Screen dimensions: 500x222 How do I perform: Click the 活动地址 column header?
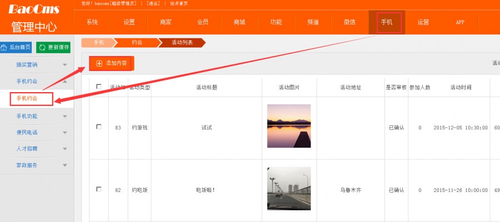(351, 87)
